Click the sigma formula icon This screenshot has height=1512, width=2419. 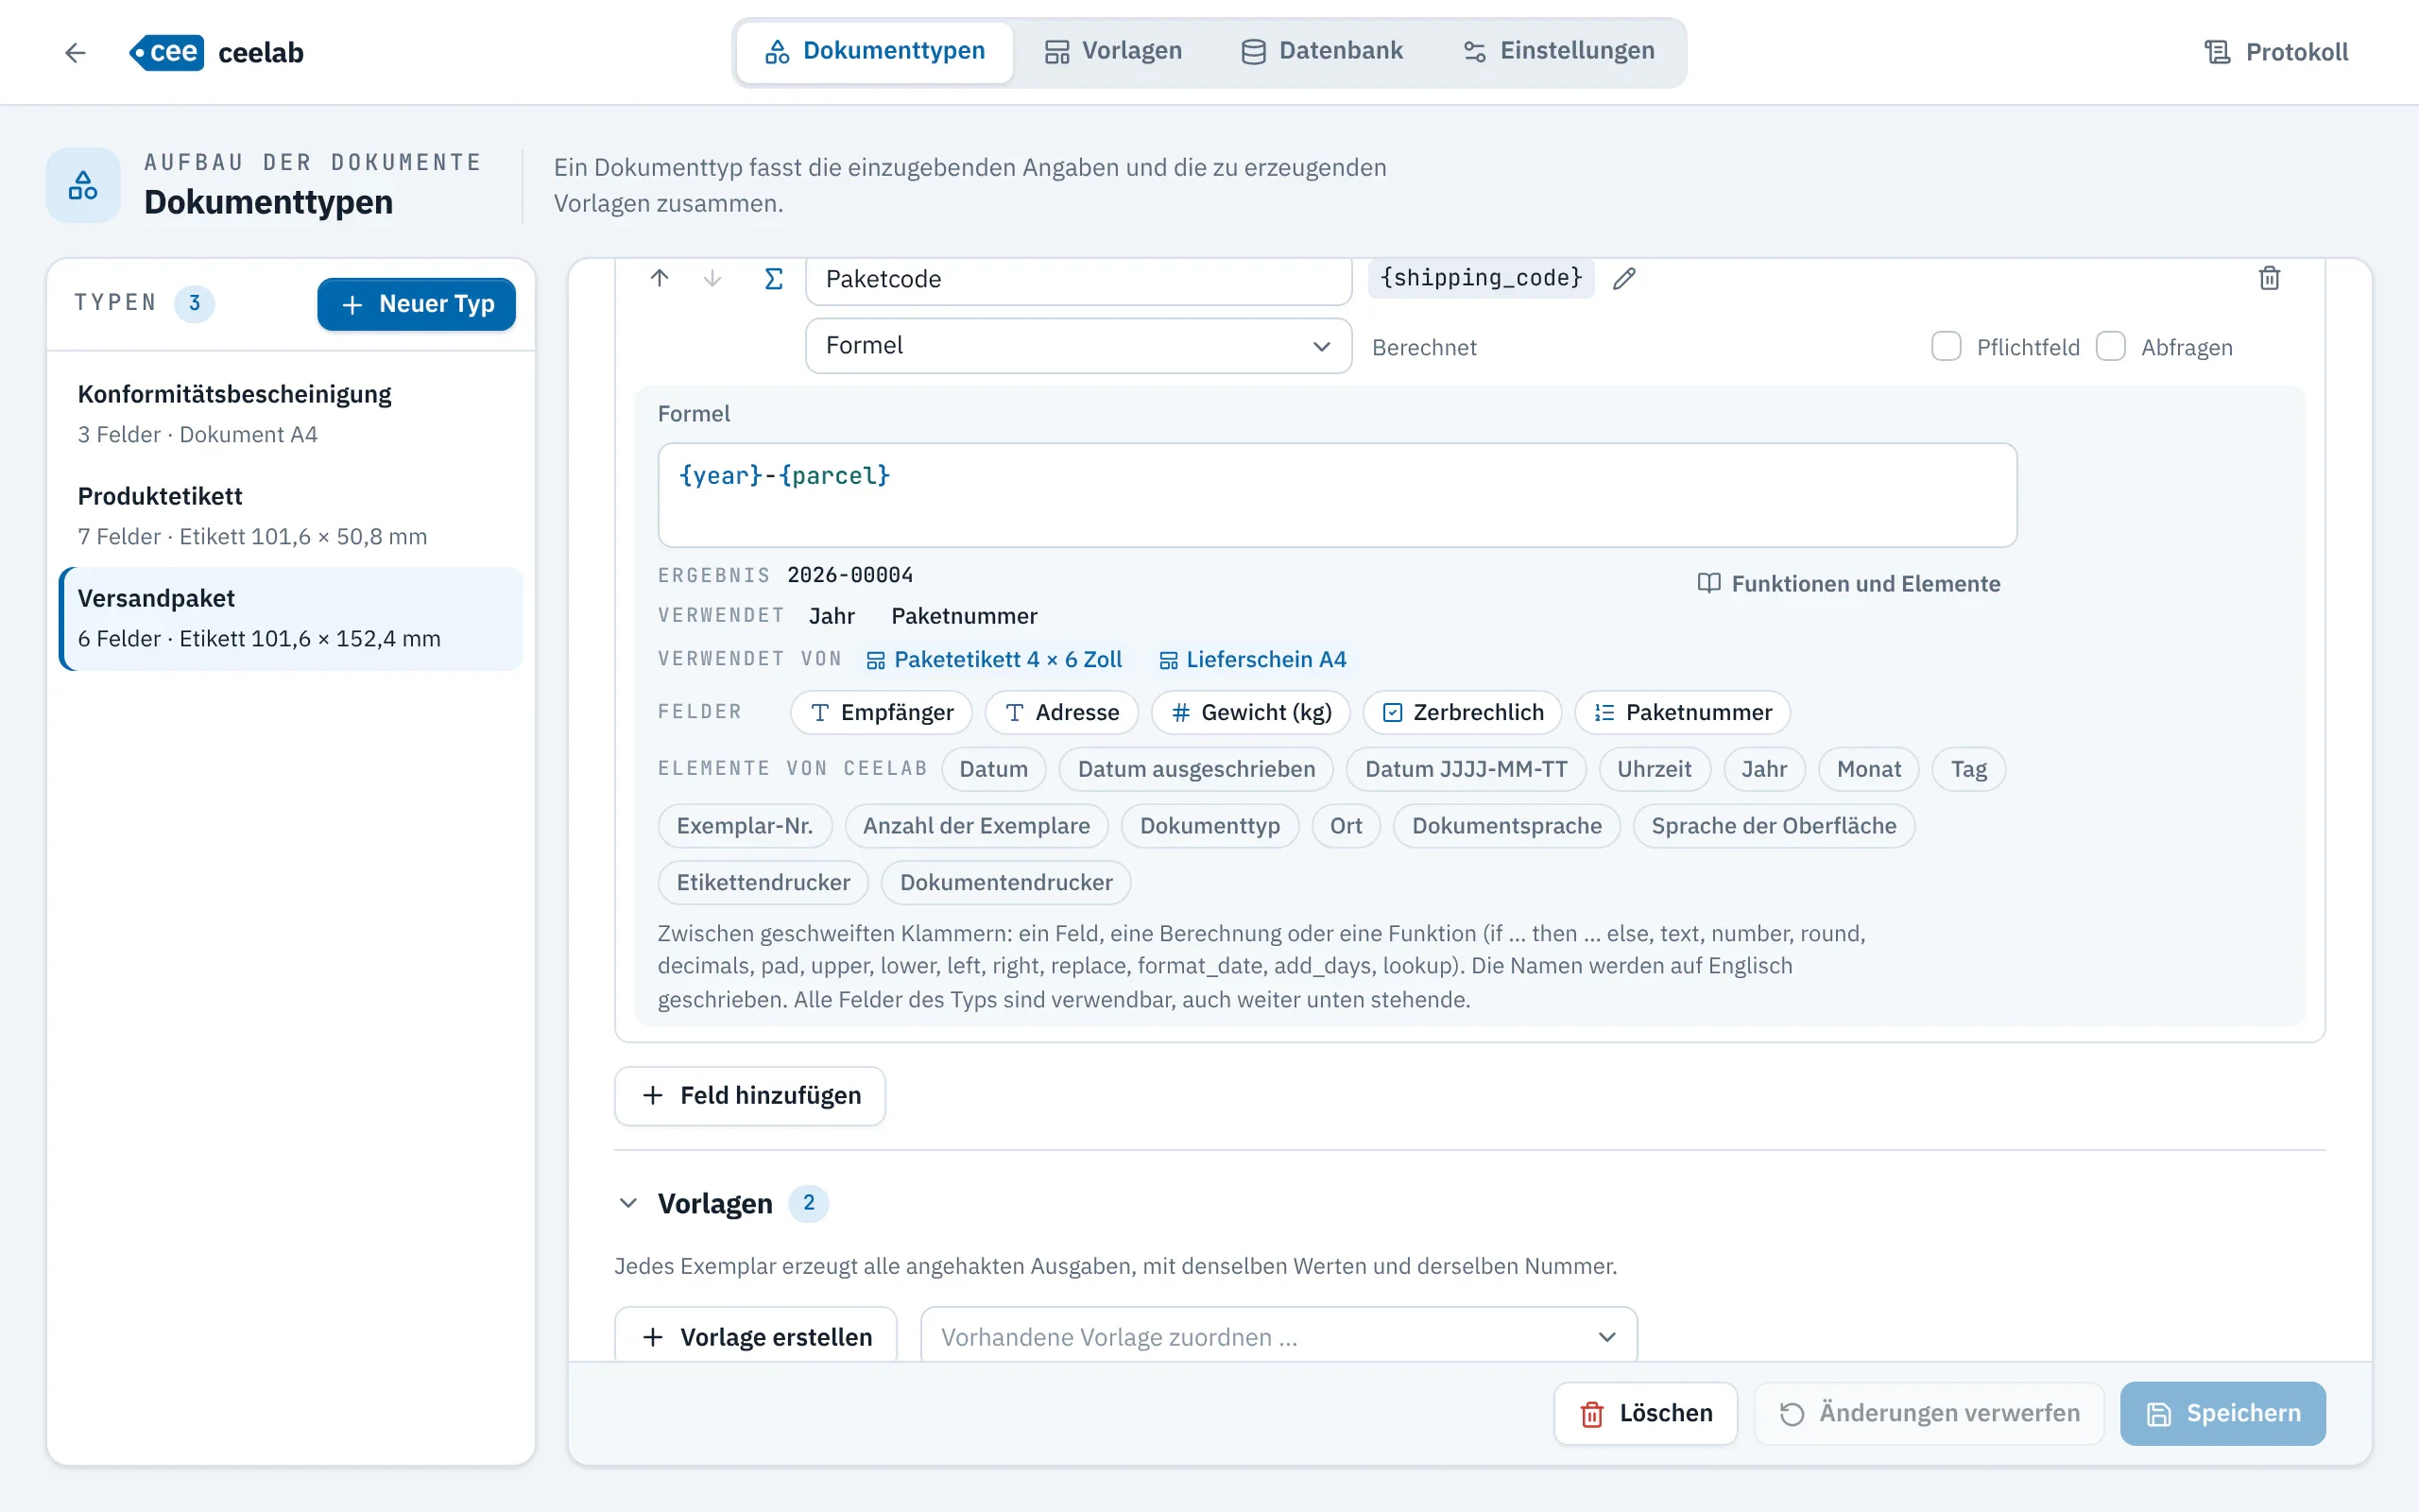pos(774,278)
